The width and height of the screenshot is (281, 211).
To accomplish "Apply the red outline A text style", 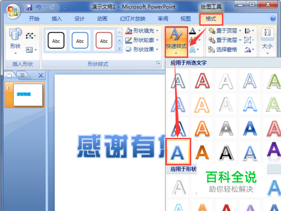I will (202, 81).
